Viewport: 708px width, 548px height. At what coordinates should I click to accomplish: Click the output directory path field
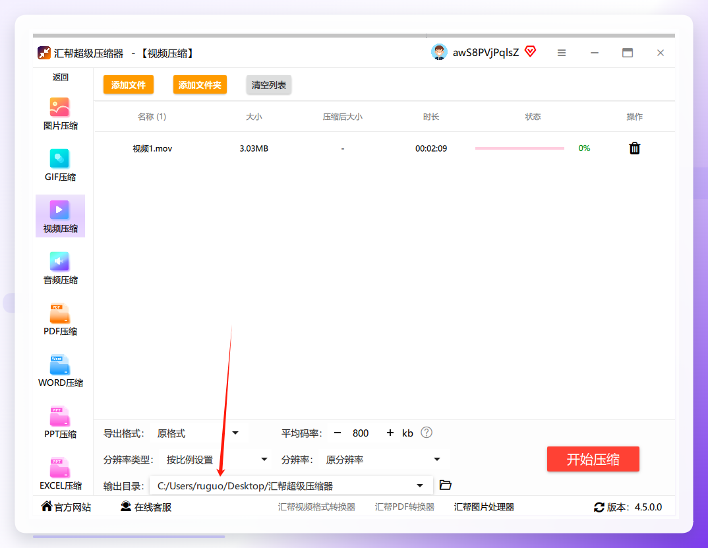point(291,485)
